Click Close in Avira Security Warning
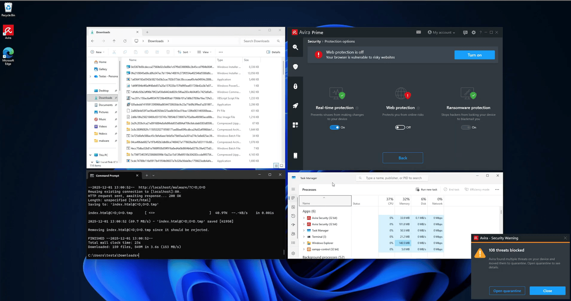The width and height of the screenshot is (571, 301). coord(547,291)
